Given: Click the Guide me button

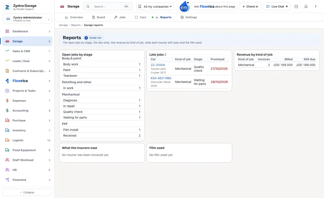Looking at the screenshot, I should pyautogui.click(x=93, y=38).
